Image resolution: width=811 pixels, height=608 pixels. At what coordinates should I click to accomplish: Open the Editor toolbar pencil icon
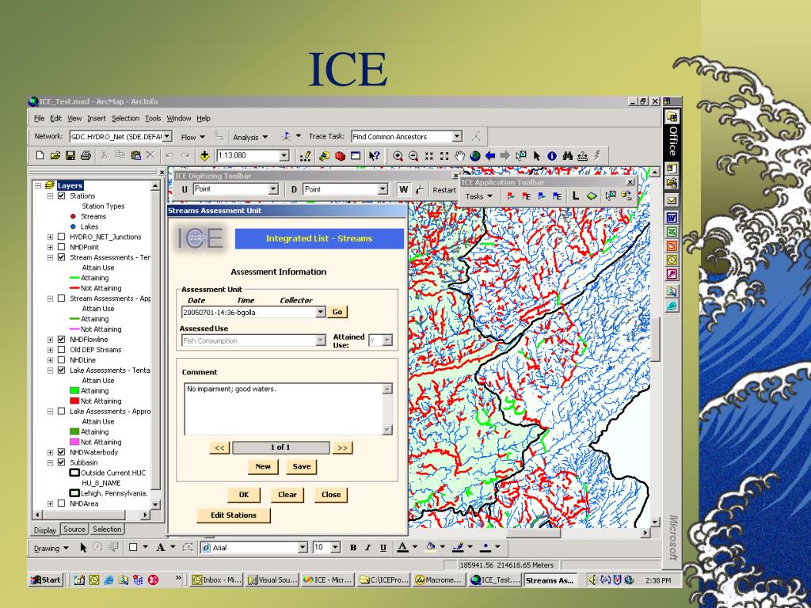tap(305, 156)
